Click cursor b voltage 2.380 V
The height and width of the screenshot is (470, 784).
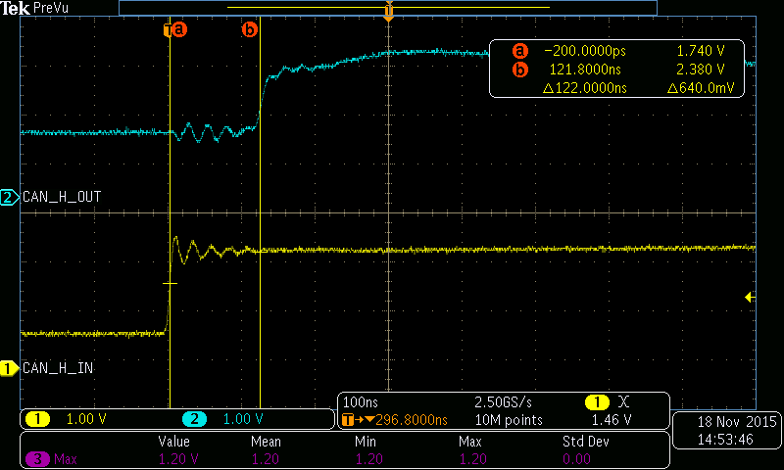tap(701, 70)
